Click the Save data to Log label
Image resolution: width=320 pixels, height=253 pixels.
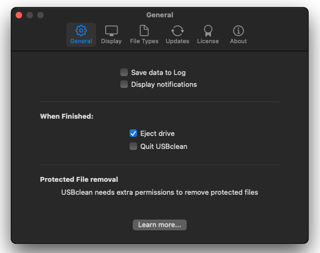click(x=158, y=72)
